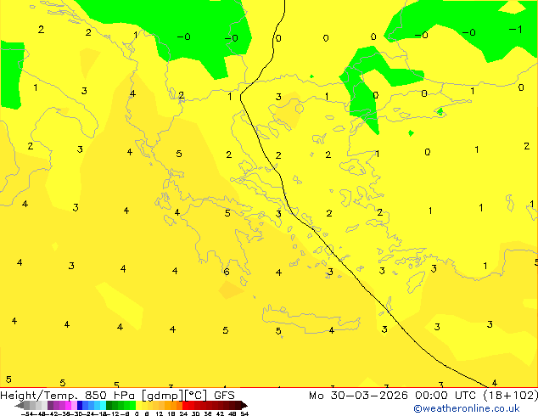Click the bright yellow legend swatch at 0
Image resolution: width=538 pixels, height=416 pixels.
tap(138, 406)
